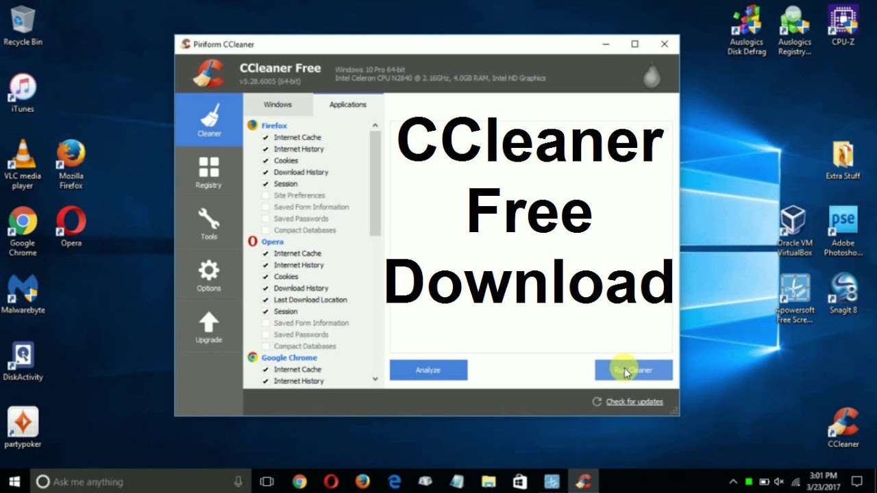
Task: Click the Analyze button
Action: coord(428,370)
